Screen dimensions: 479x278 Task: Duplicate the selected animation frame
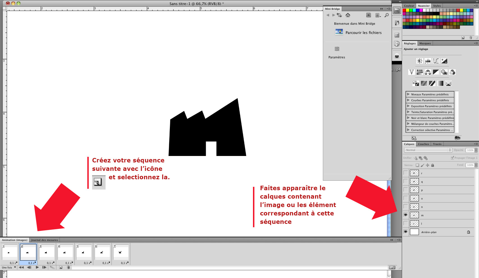click(61, 268)
